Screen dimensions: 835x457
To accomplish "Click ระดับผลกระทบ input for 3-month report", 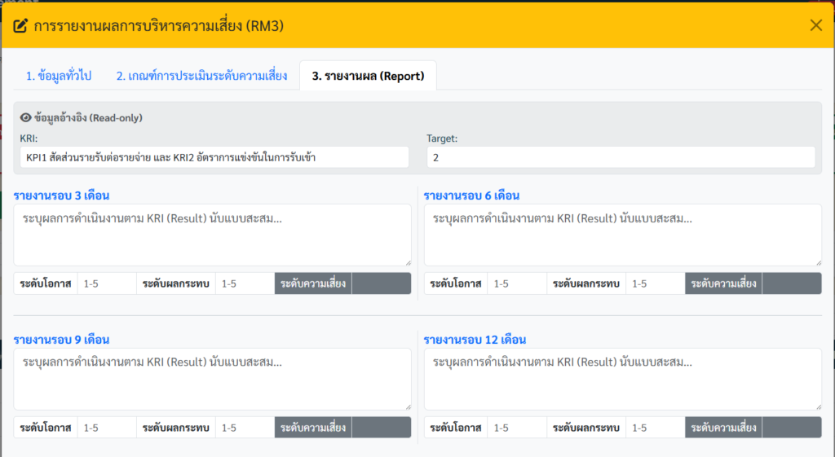I will [x=245, y=283].
